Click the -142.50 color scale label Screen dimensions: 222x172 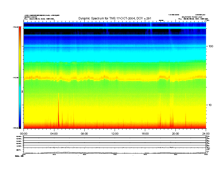(15, 78)
